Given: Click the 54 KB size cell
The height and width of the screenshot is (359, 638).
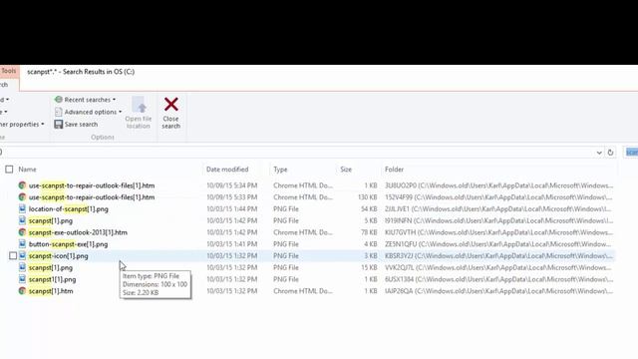Looking at the screenshot, I should pos(369,208).
